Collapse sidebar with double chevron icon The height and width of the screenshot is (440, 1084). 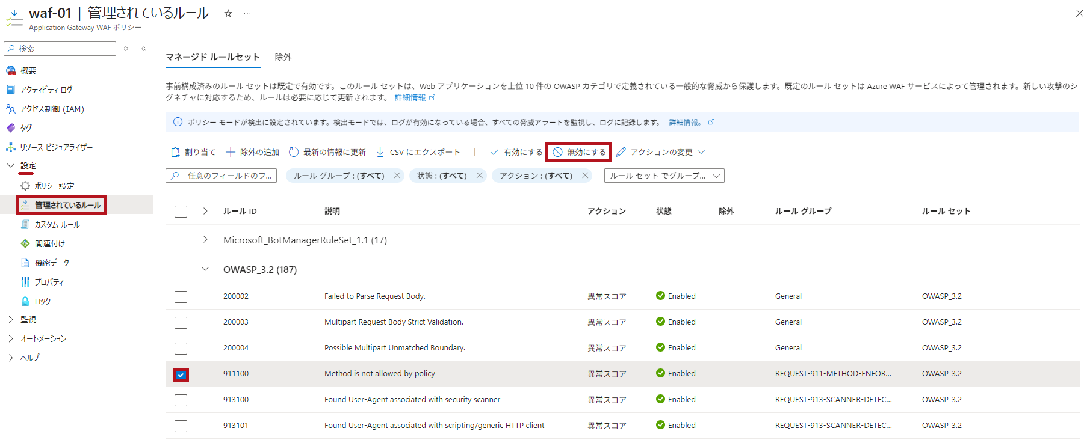coord(144,49)
